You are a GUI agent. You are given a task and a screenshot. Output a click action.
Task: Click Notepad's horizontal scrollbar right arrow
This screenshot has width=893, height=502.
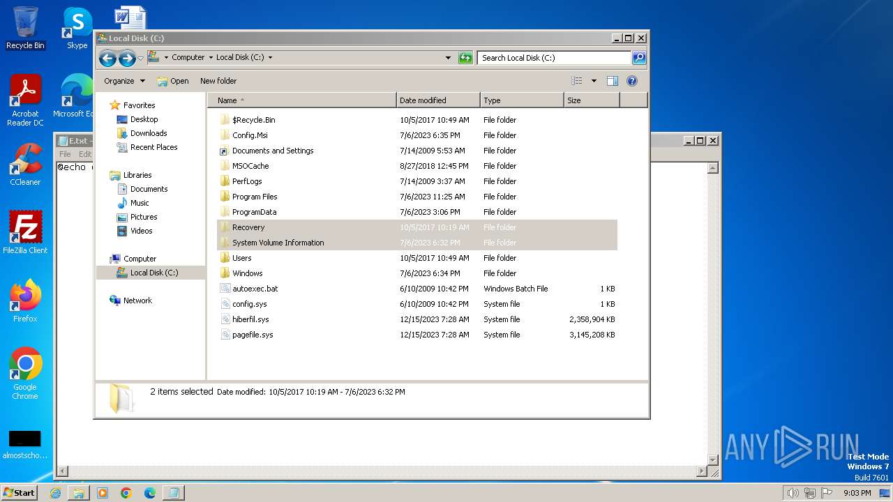coord(702,472)
